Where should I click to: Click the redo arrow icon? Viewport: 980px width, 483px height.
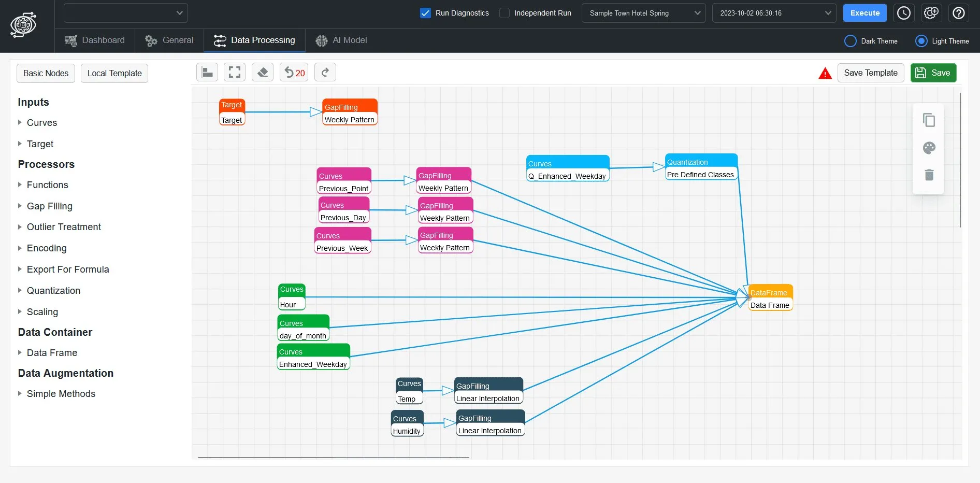325,73
